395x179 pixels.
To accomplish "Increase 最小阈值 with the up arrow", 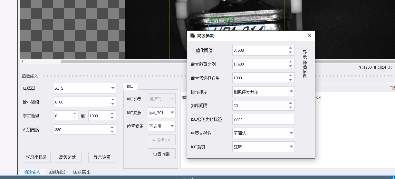I will pyautogui.click(x=112, y=100).
